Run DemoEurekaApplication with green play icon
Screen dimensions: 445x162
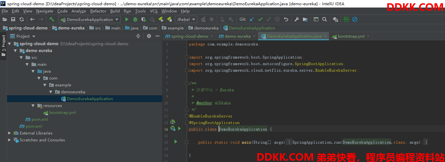[127, 20]
